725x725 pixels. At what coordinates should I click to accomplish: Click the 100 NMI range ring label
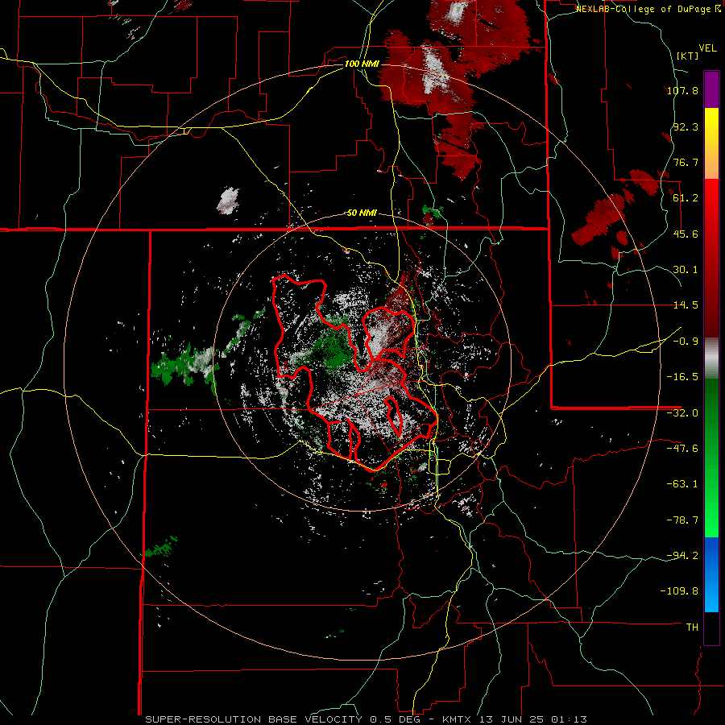(362, 64)
